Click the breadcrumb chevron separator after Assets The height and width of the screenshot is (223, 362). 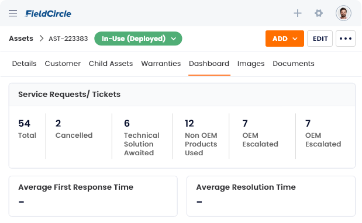pos(42,39)
